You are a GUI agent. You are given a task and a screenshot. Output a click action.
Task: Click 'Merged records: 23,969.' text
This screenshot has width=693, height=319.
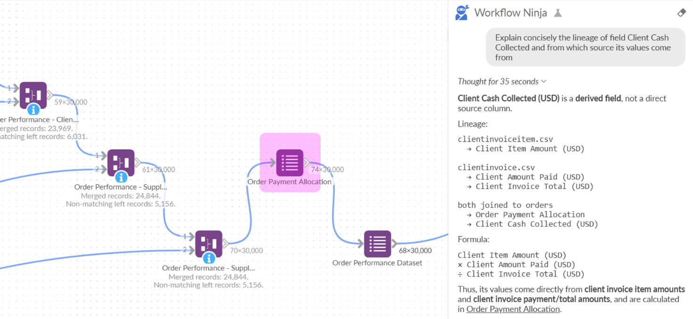[x=36, y=128]
